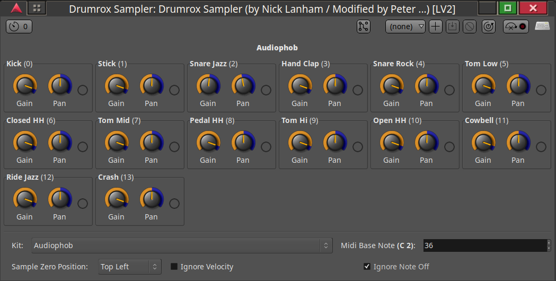Open the Kit selector showing Audiophob

[182, 245]
